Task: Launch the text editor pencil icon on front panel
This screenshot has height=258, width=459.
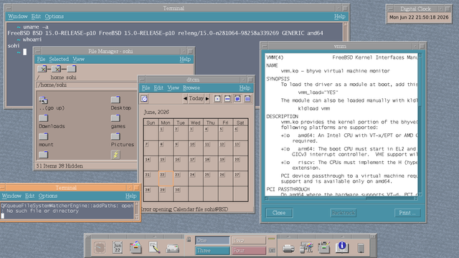Action: [x=154, y=247]
